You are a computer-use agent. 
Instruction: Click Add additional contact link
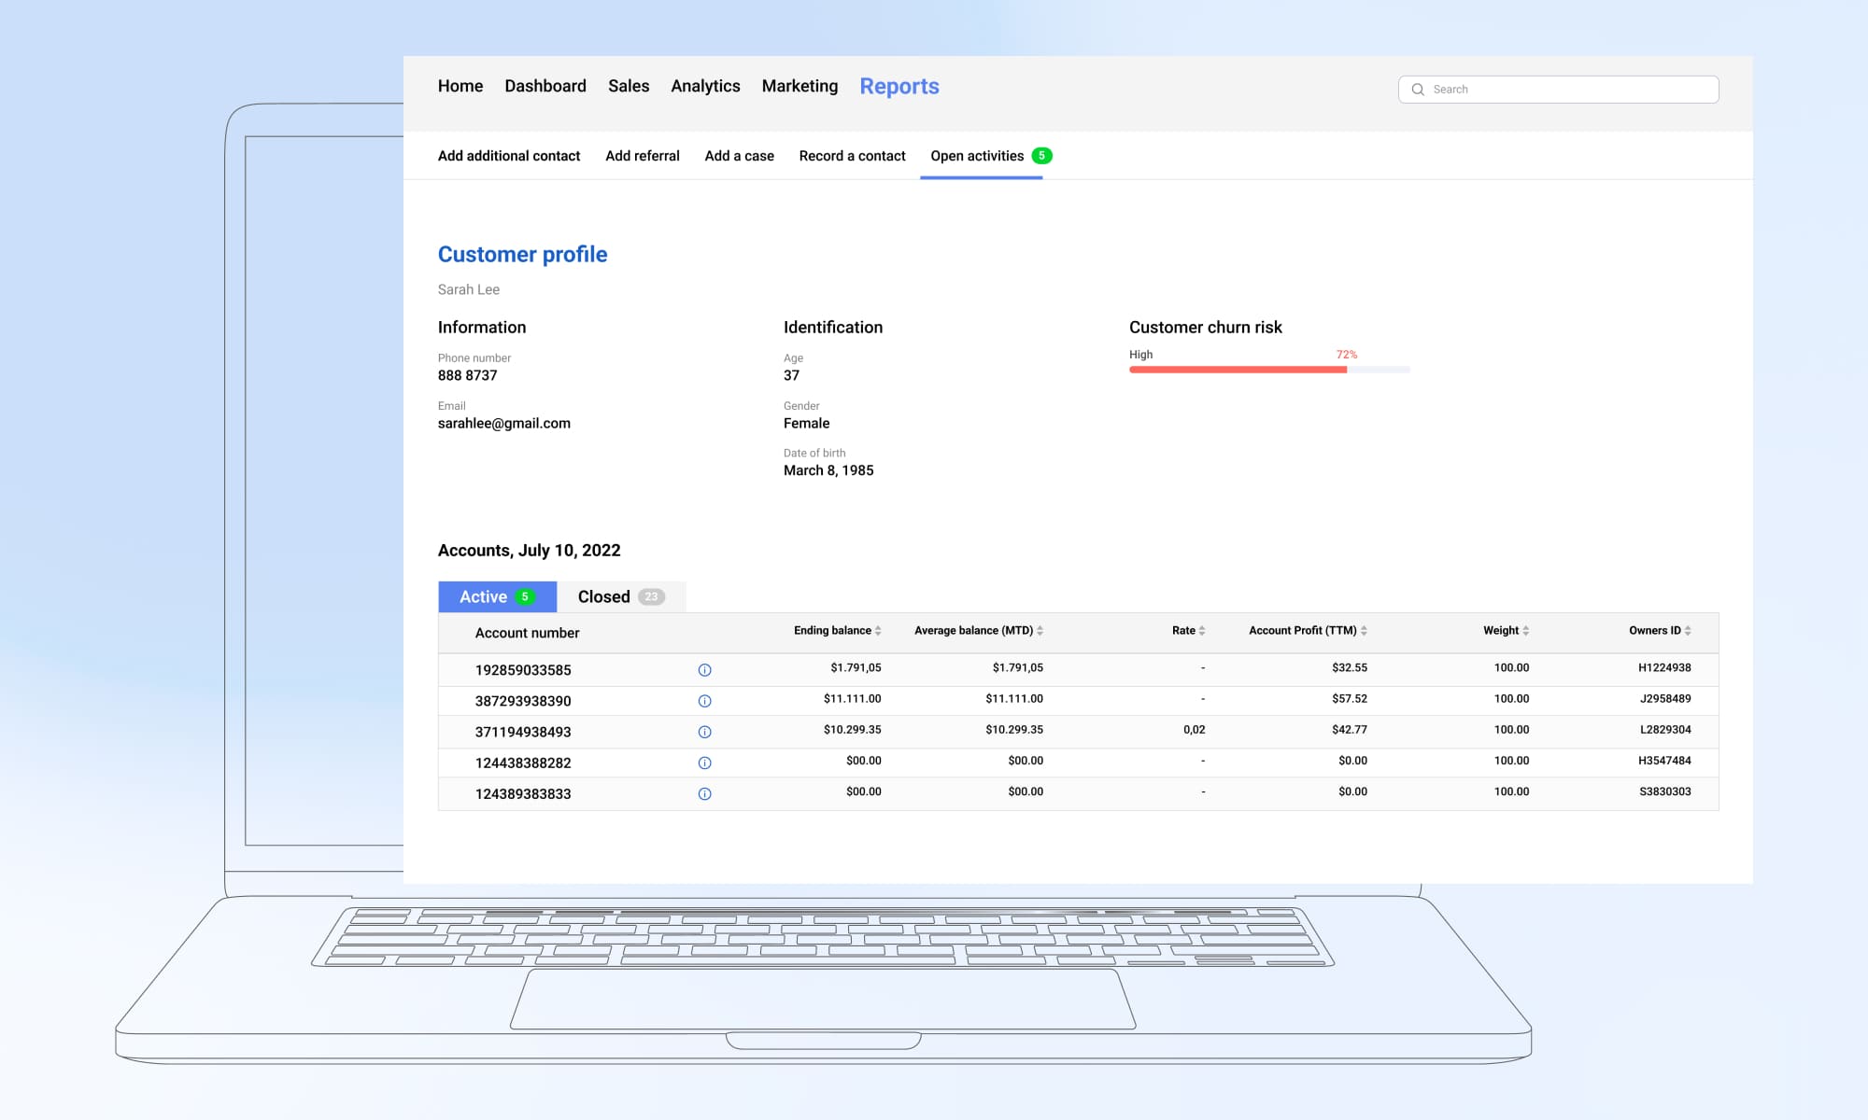click(509, 156)
